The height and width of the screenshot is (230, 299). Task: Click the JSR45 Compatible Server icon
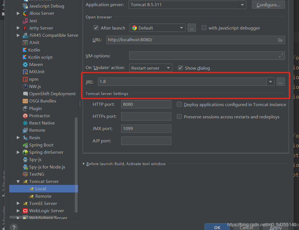[x=25, y=35]
